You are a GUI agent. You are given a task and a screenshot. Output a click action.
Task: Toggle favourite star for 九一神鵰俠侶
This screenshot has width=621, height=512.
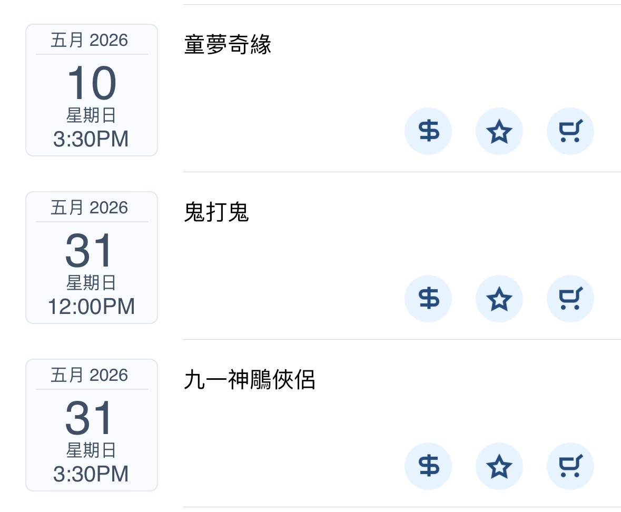point(499,466)
